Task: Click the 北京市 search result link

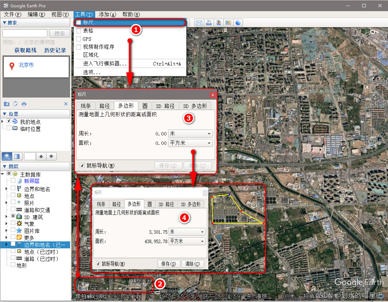Action: (26, 65)
